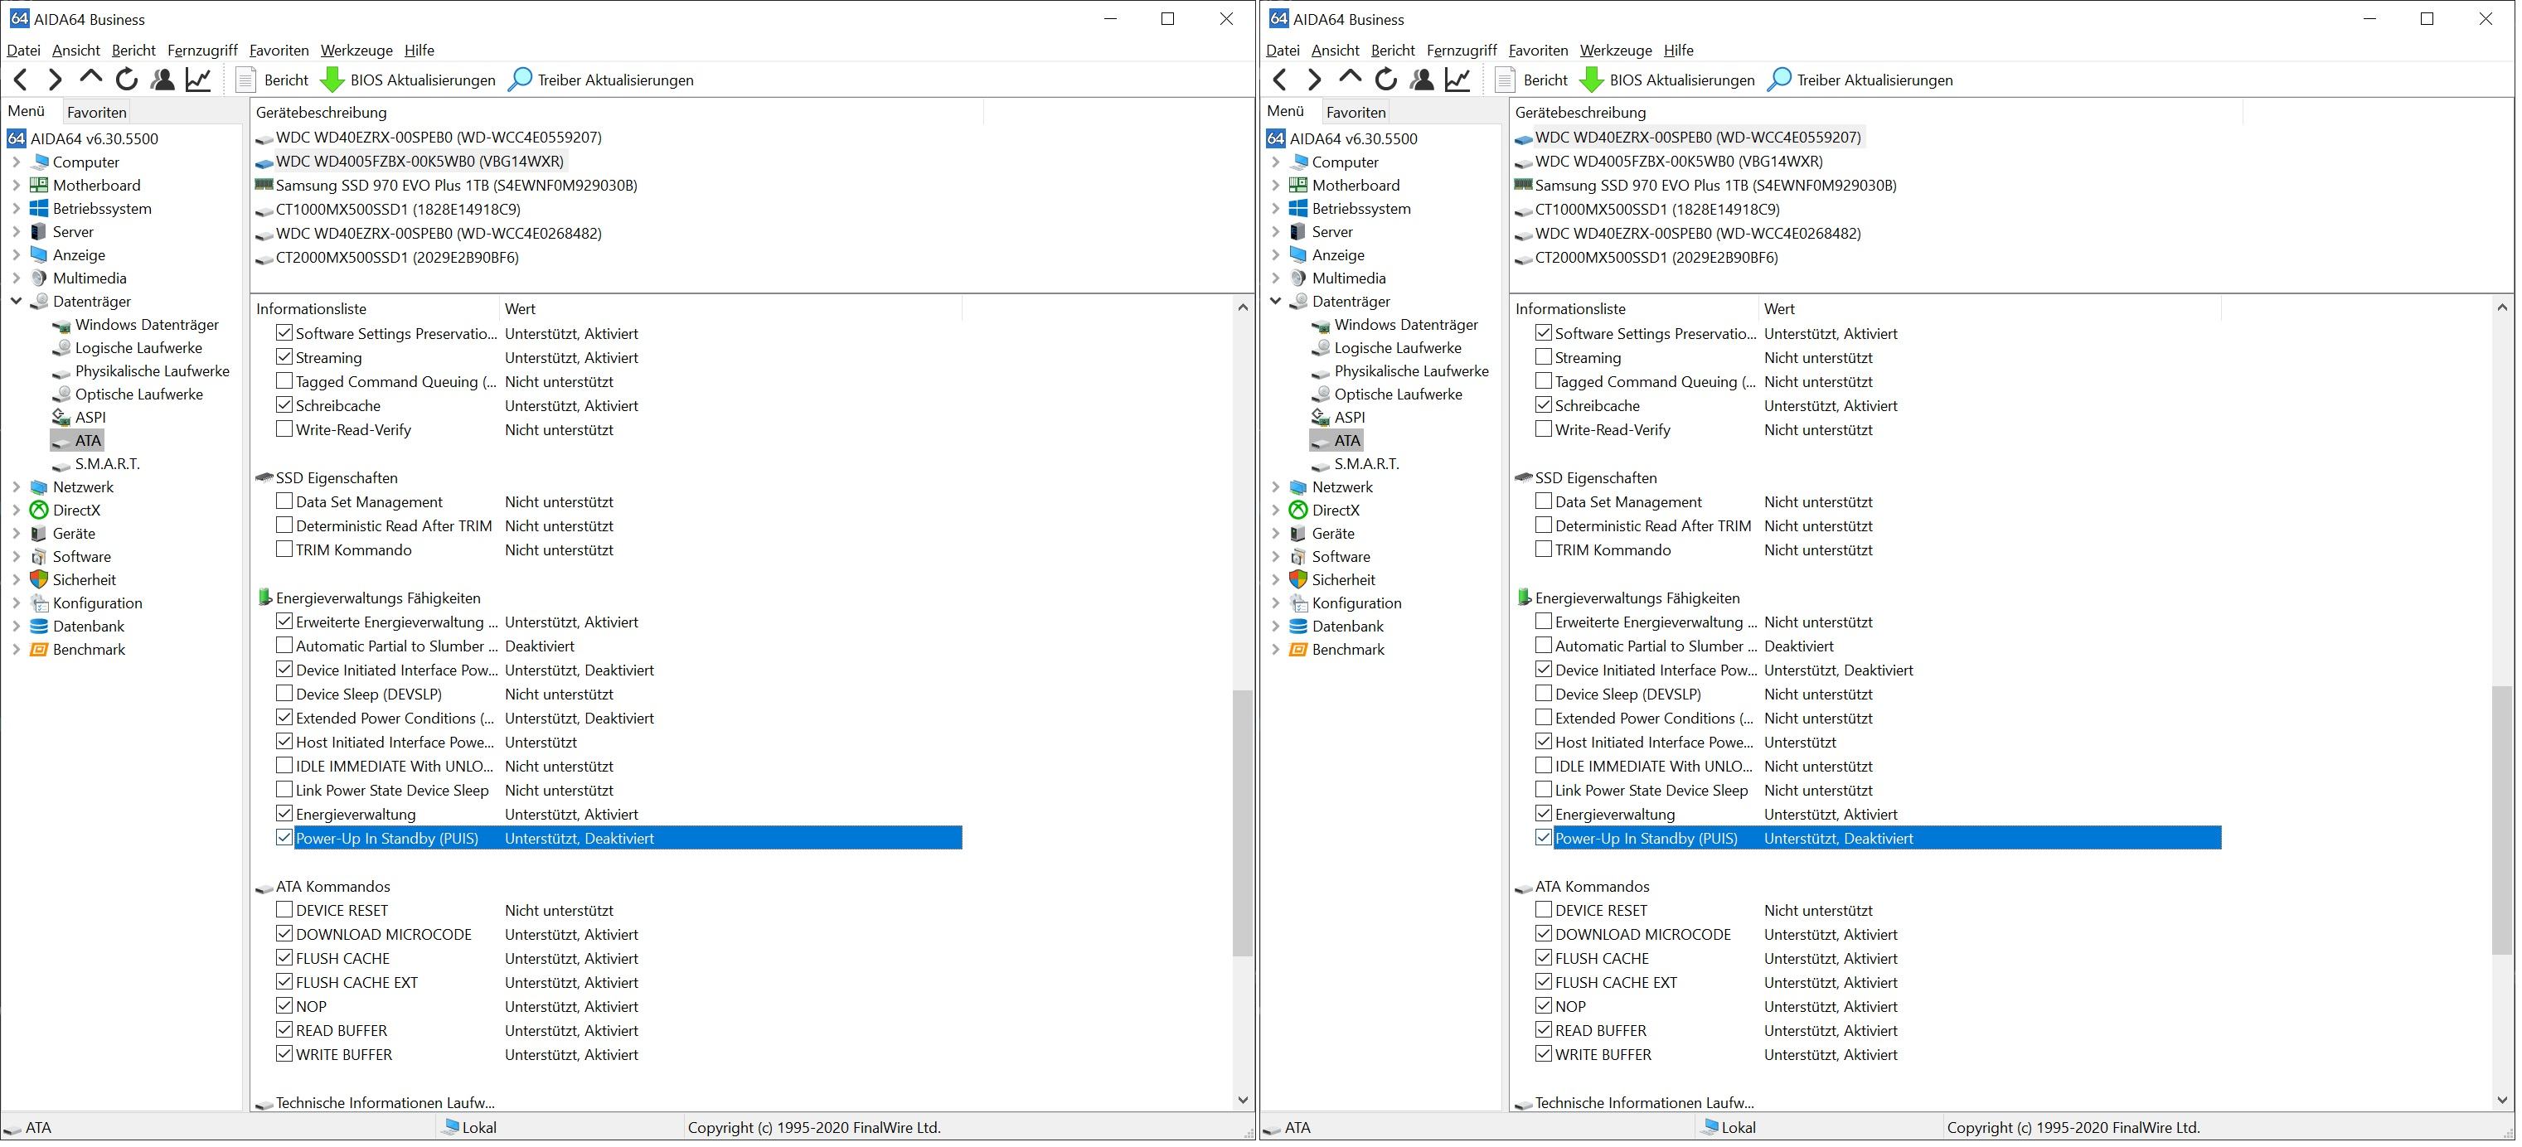Toggle Write-Read-Verify checkbox in left window

(284, 429)
